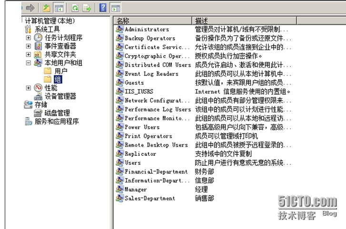Click the Guests group icon
The width and height of the screenshot is (346, 229).
[x=119, y=83]
